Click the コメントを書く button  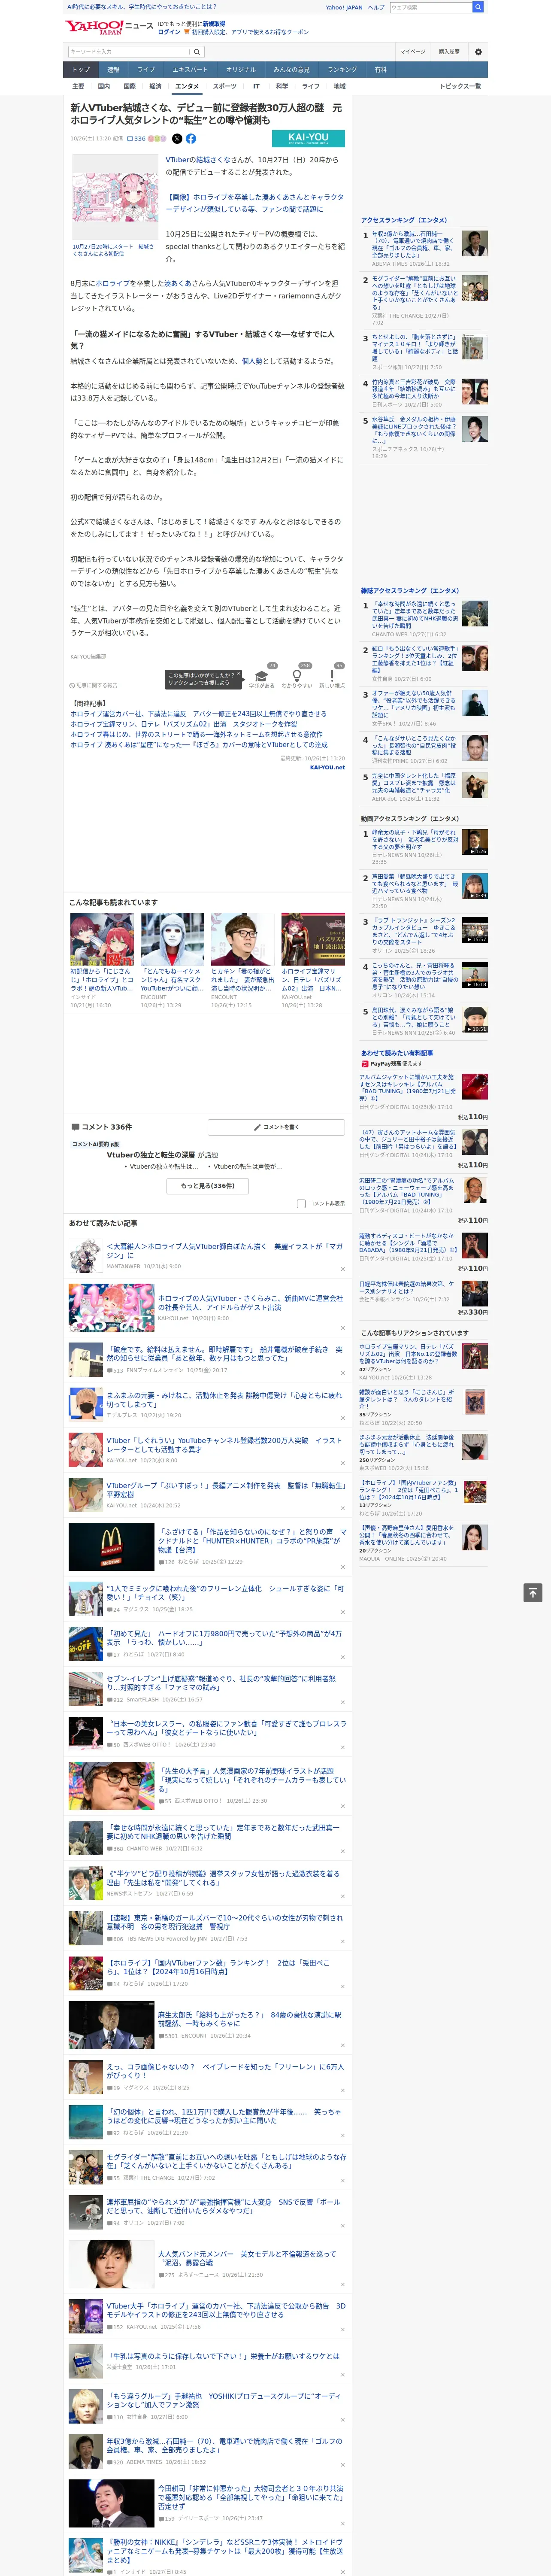coord(276,1127)
